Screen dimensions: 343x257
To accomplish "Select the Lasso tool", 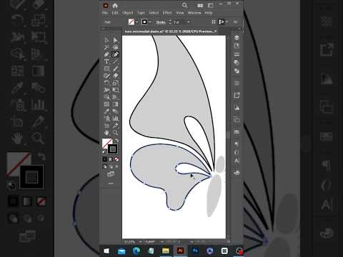I will point(116,47).
